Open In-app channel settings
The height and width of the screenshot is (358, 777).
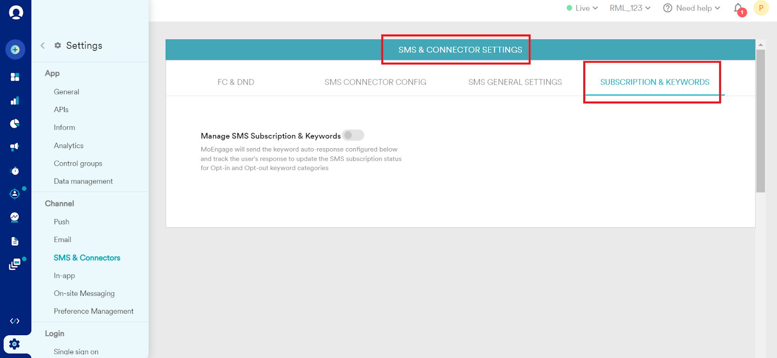65,276
